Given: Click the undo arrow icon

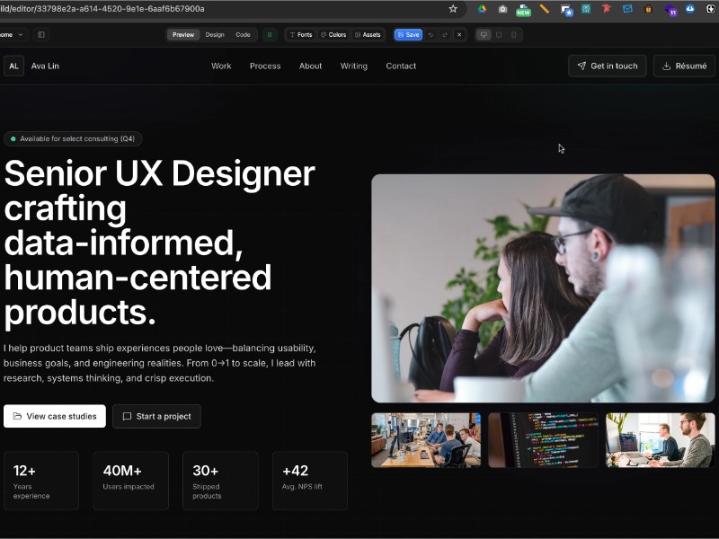Looking at the screenshot, I should [431, 35].
